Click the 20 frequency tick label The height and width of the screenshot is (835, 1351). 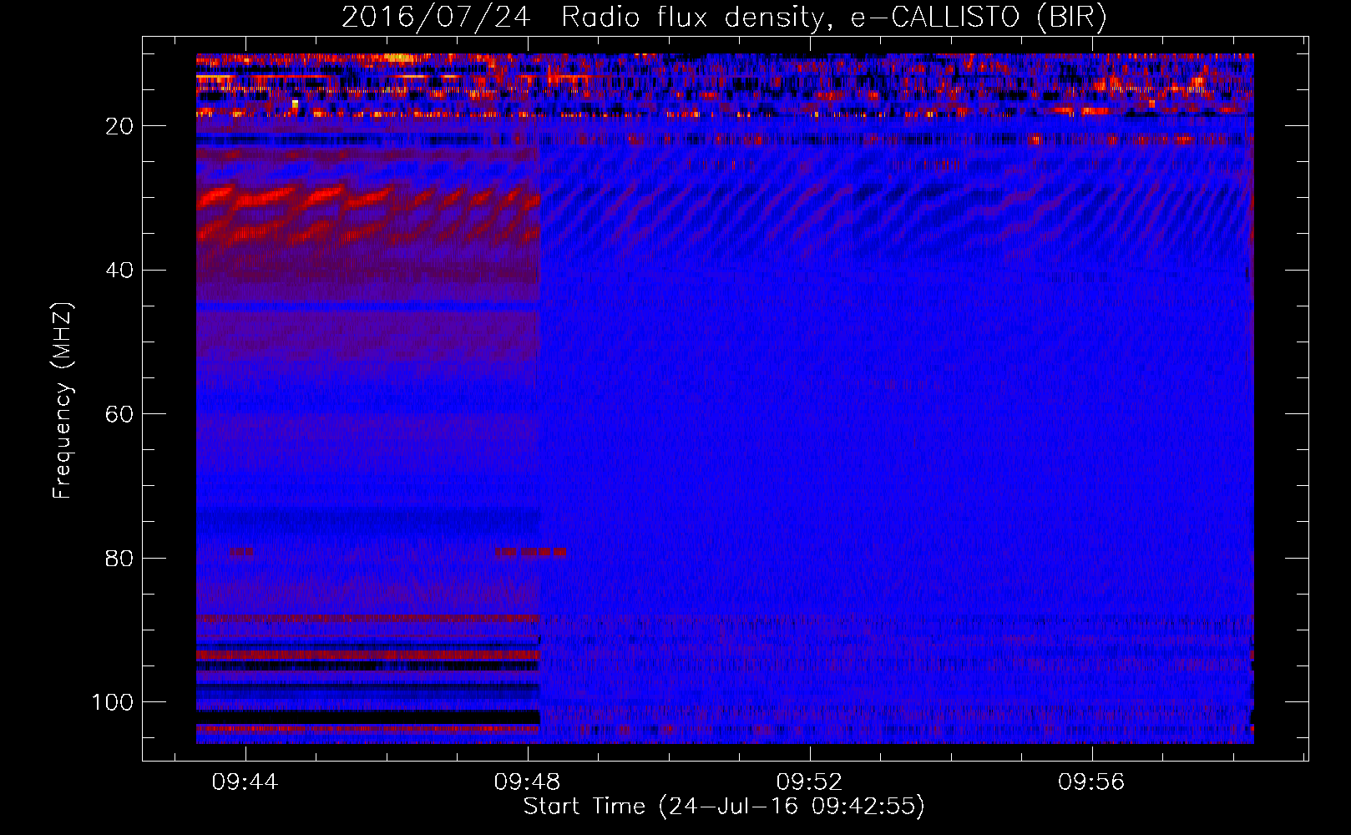pos(119,126)
